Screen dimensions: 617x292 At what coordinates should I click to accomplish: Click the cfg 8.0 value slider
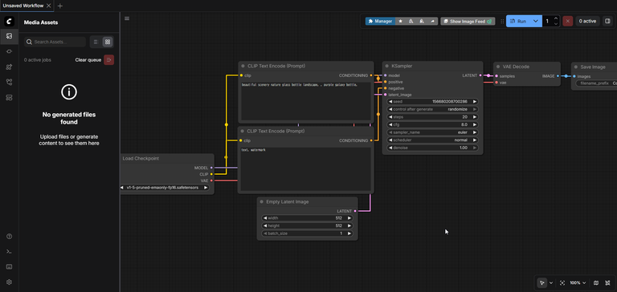[432, 124]
